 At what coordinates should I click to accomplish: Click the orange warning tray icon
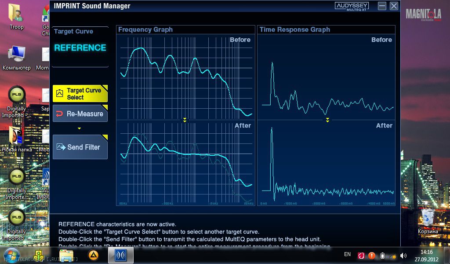(x=371, y=255)
